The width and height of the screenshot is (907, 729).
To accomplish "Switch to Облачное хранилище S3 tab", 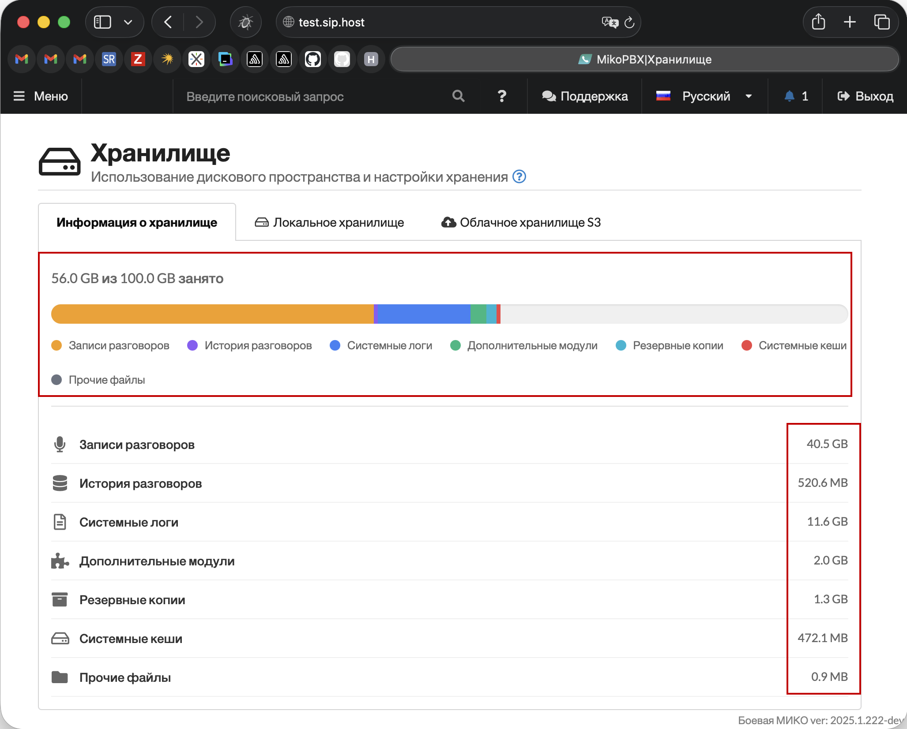I will click(521, 223).
